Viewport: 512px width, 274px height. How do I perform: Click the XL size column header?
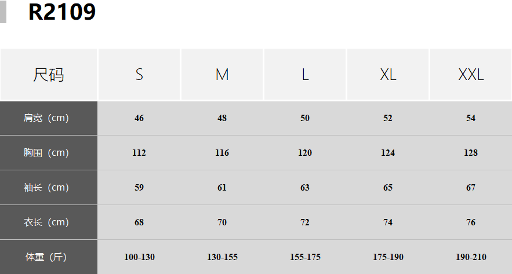pos(388,75)
